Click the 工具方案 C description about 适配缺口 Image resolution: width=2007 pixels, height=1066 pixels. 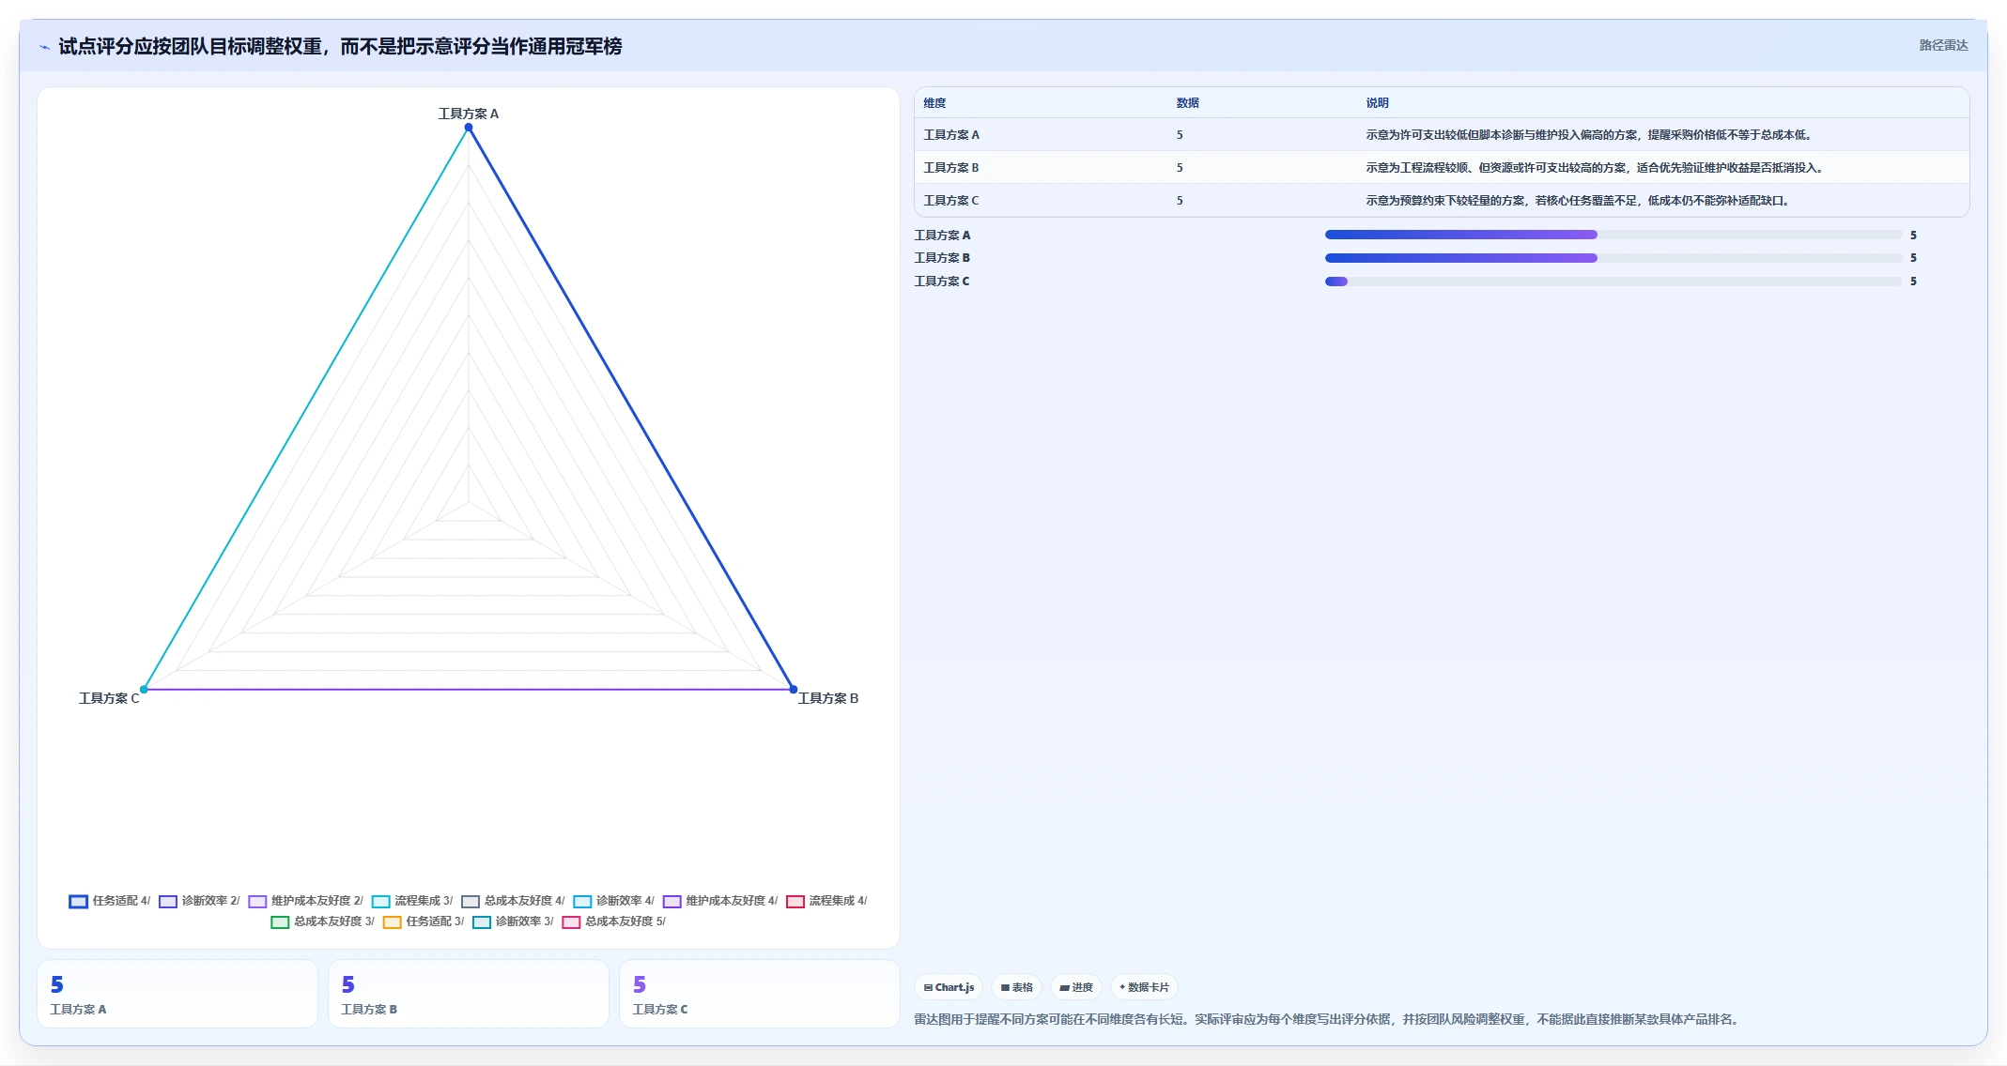(x=1577, y=201)
